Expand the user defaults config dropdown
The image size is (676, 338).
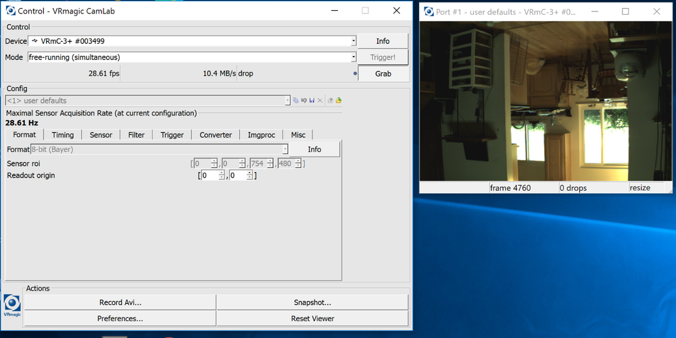click(287, 101)
